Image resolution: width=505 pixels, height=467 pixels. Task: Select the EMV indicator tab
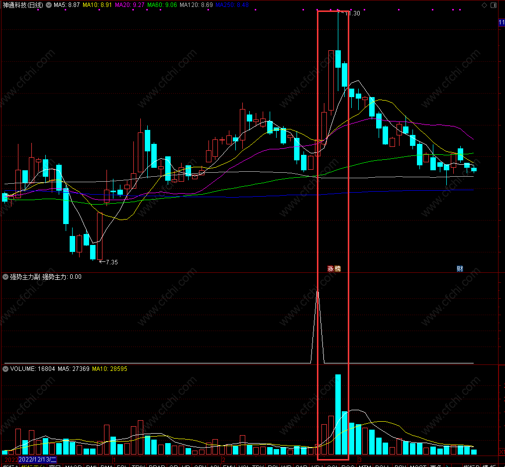(x=229, y=466)
